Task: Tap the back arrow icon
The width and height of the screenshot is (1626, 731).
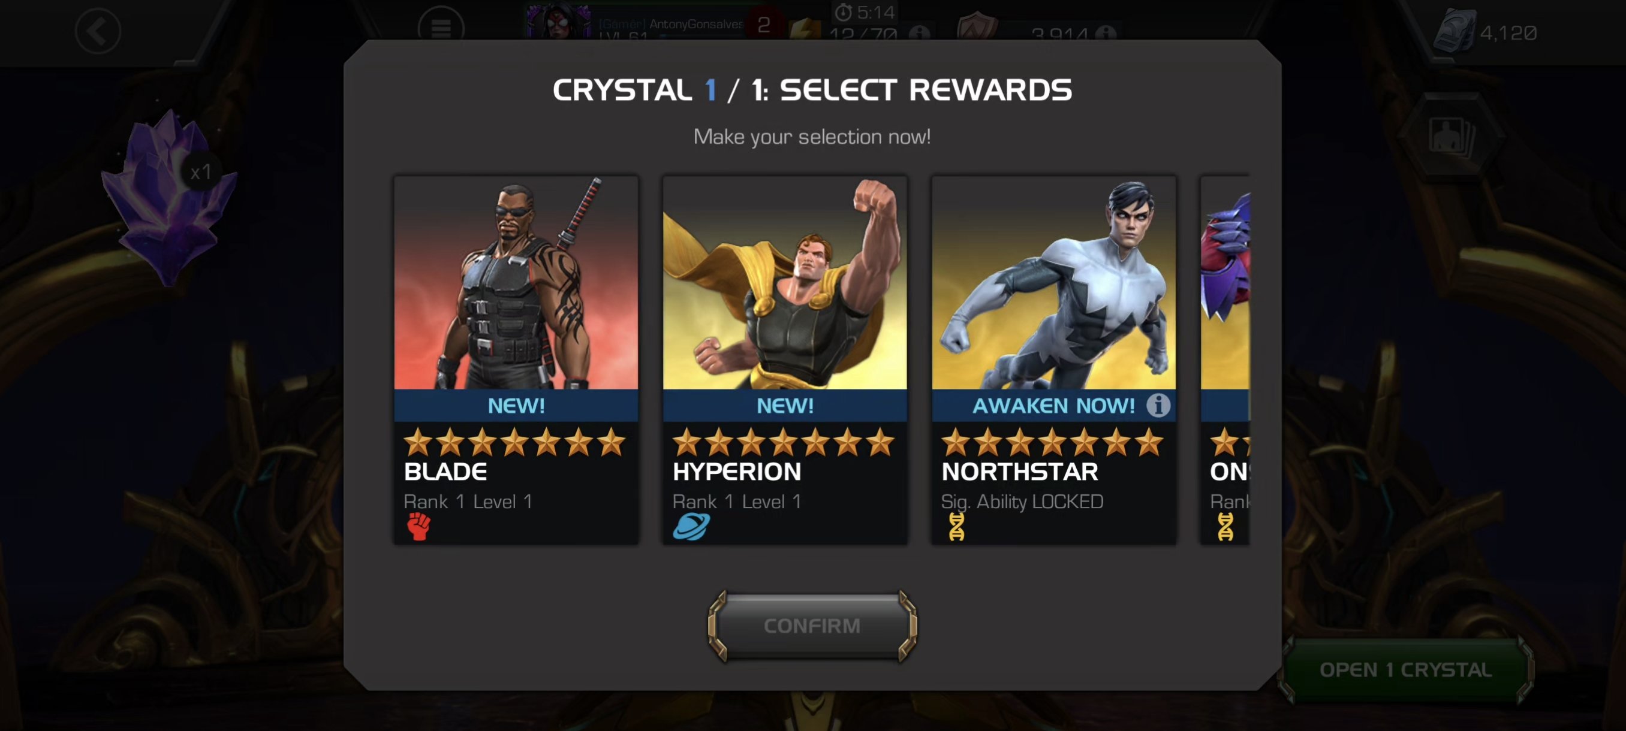Action: coord(98,31)
